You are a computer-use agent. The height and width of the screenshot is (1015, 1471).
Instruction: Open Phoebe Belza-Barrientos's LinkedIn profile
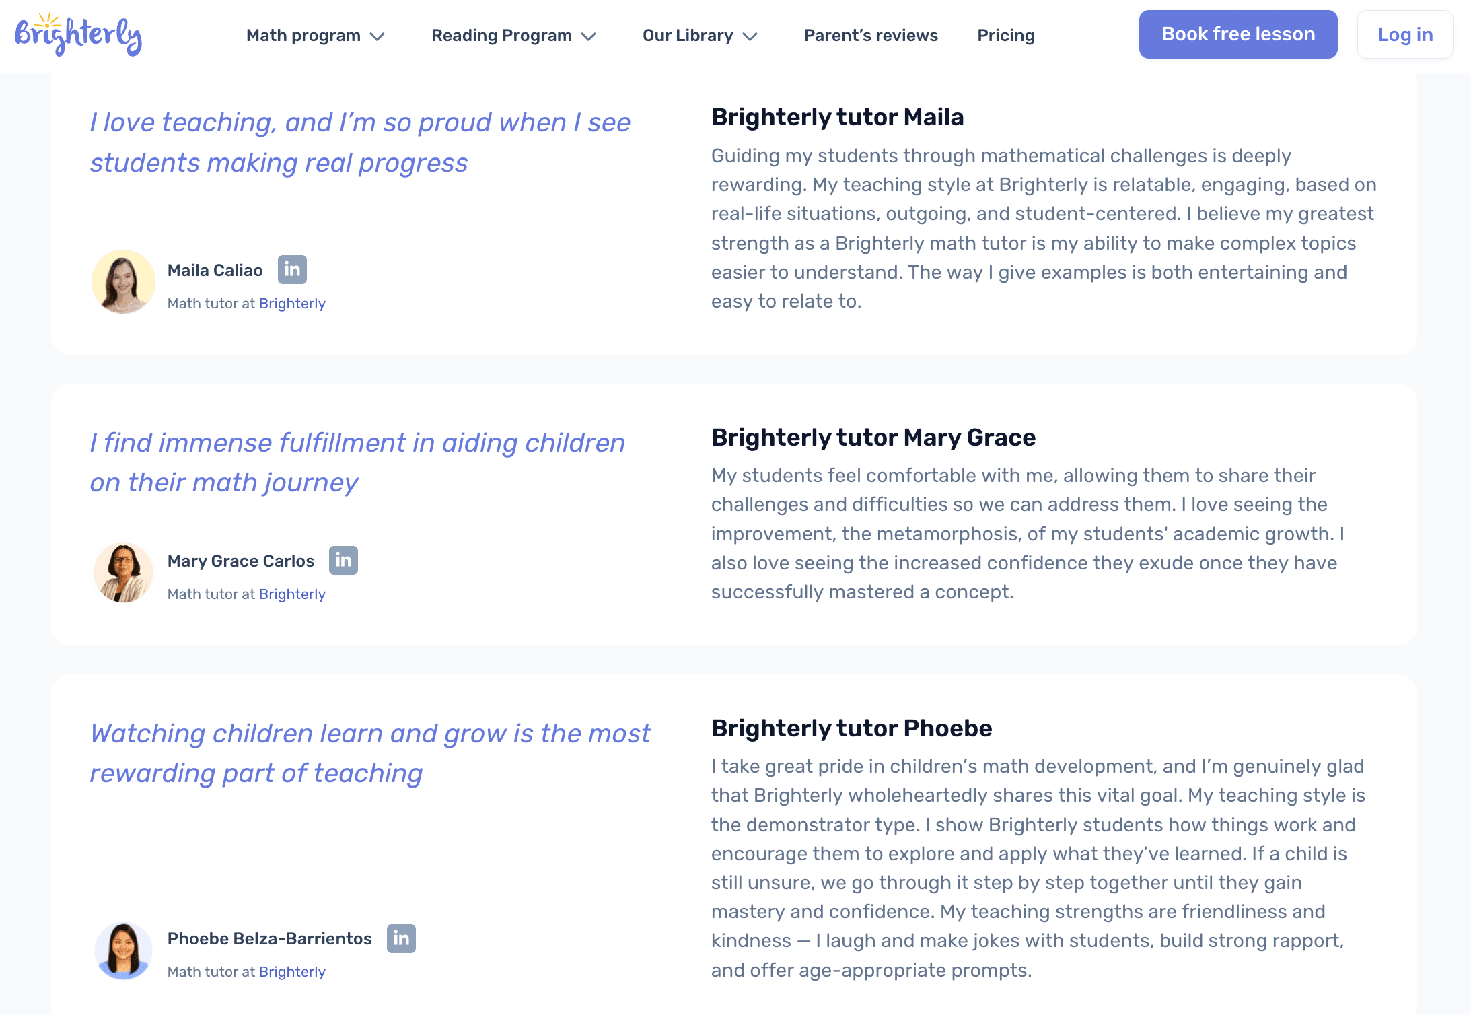402,938
